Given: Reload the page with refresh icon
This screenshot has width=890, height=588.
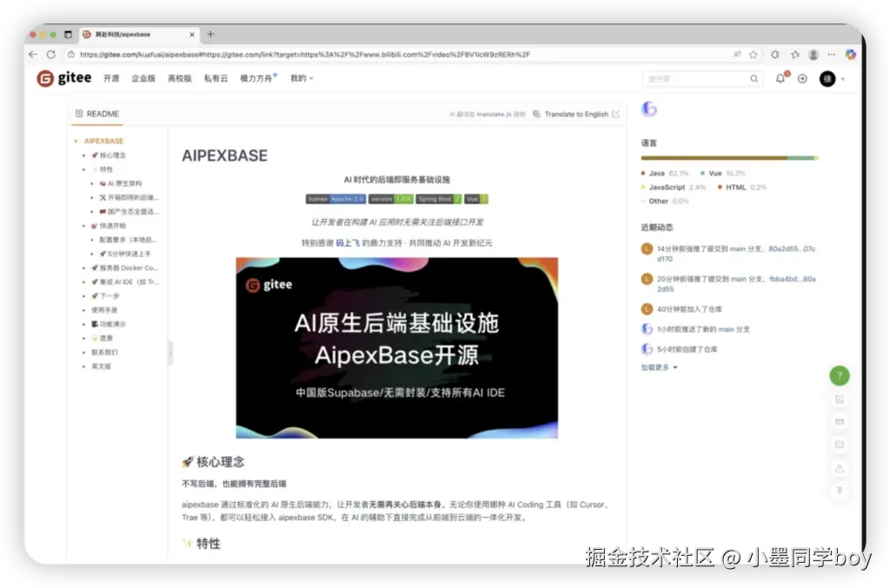Looking at the screenshot, I should pyautogui.click(x=51, y=55).
